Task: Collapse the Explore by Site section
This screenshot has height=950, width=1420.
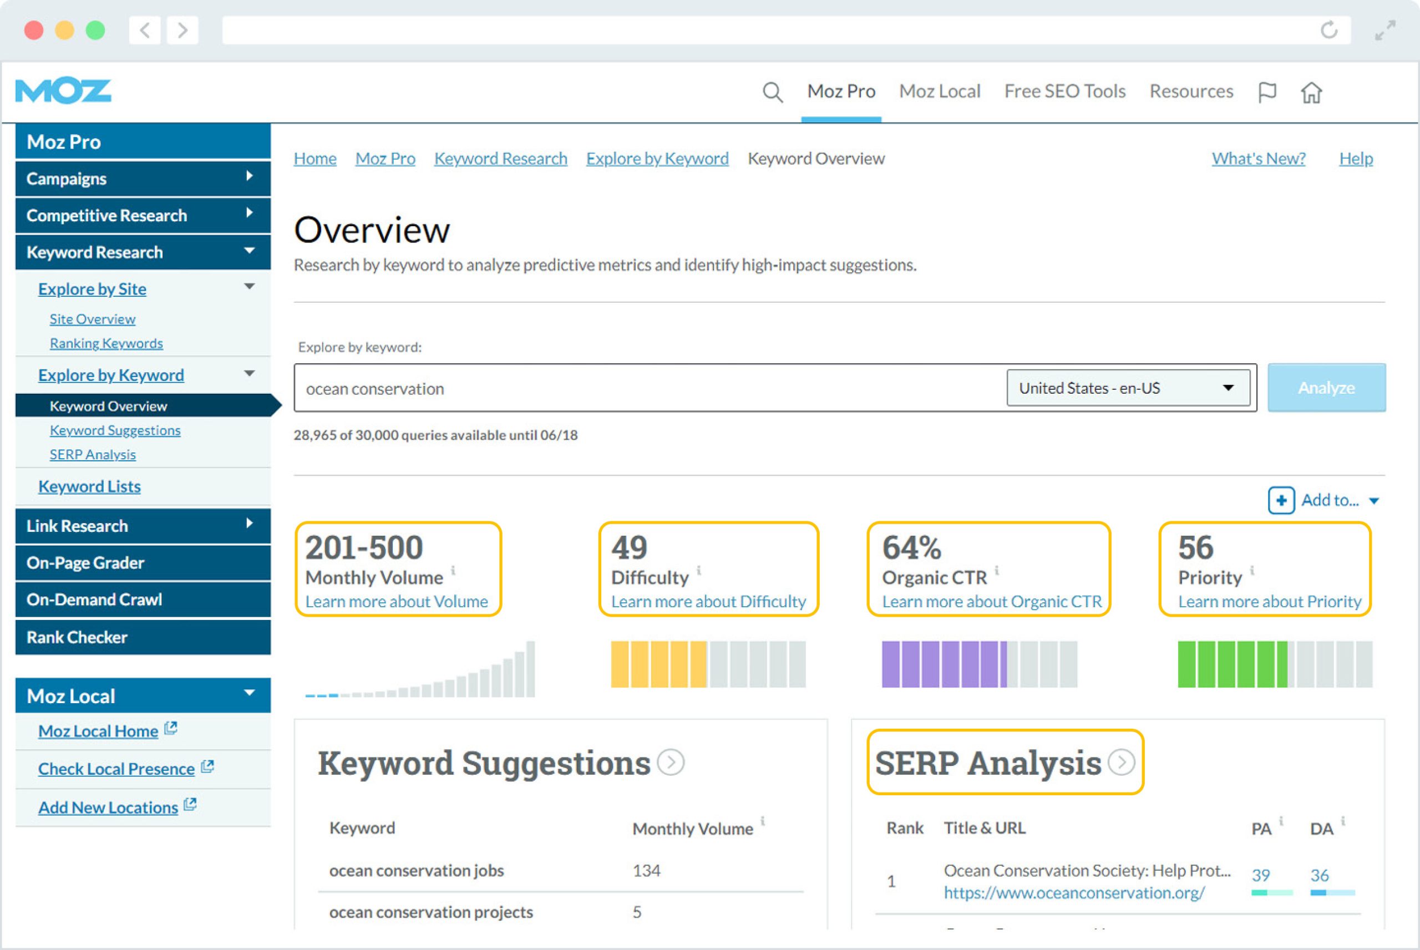Action: point(249,287)
